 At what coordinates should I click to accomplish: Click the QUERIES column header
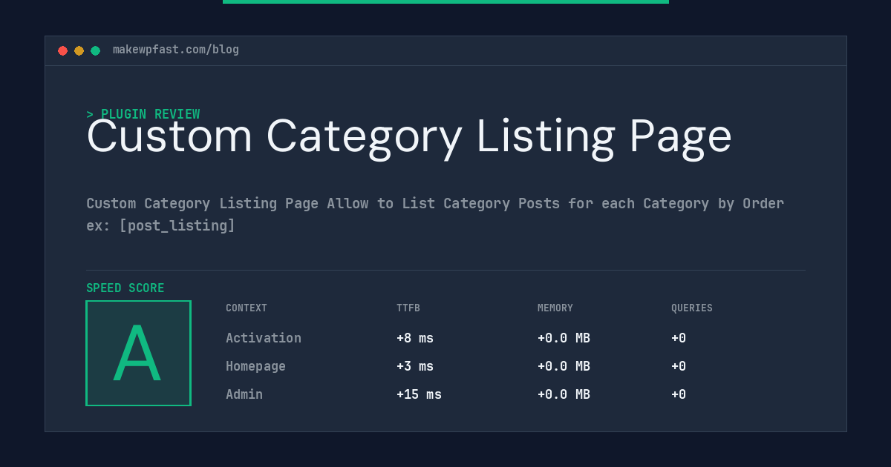click(x=692, y=308)
